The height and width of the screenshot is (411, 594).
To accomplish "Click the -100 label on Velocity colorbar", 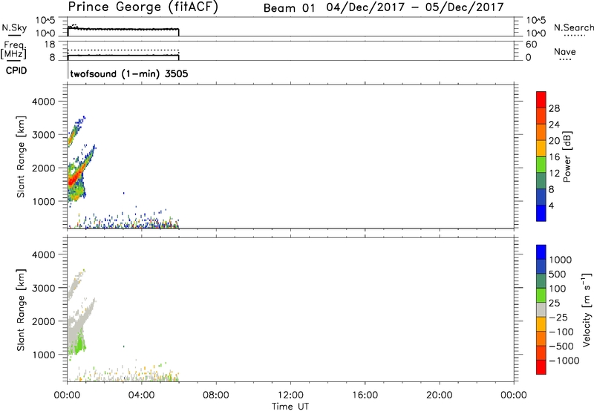I will click(x=561, y=332).
